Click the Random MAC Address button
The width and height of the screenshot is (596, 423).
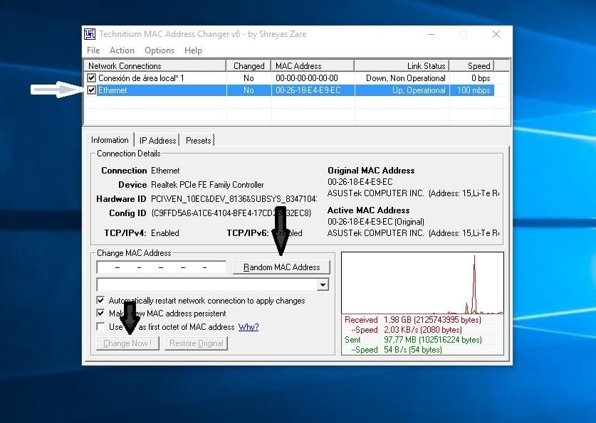click(x=282, y=267)
